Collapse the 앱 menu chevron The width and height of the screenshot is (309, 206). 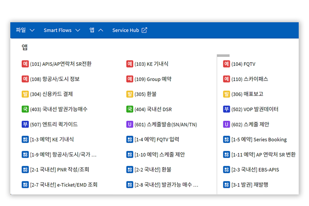pos(101,30)
